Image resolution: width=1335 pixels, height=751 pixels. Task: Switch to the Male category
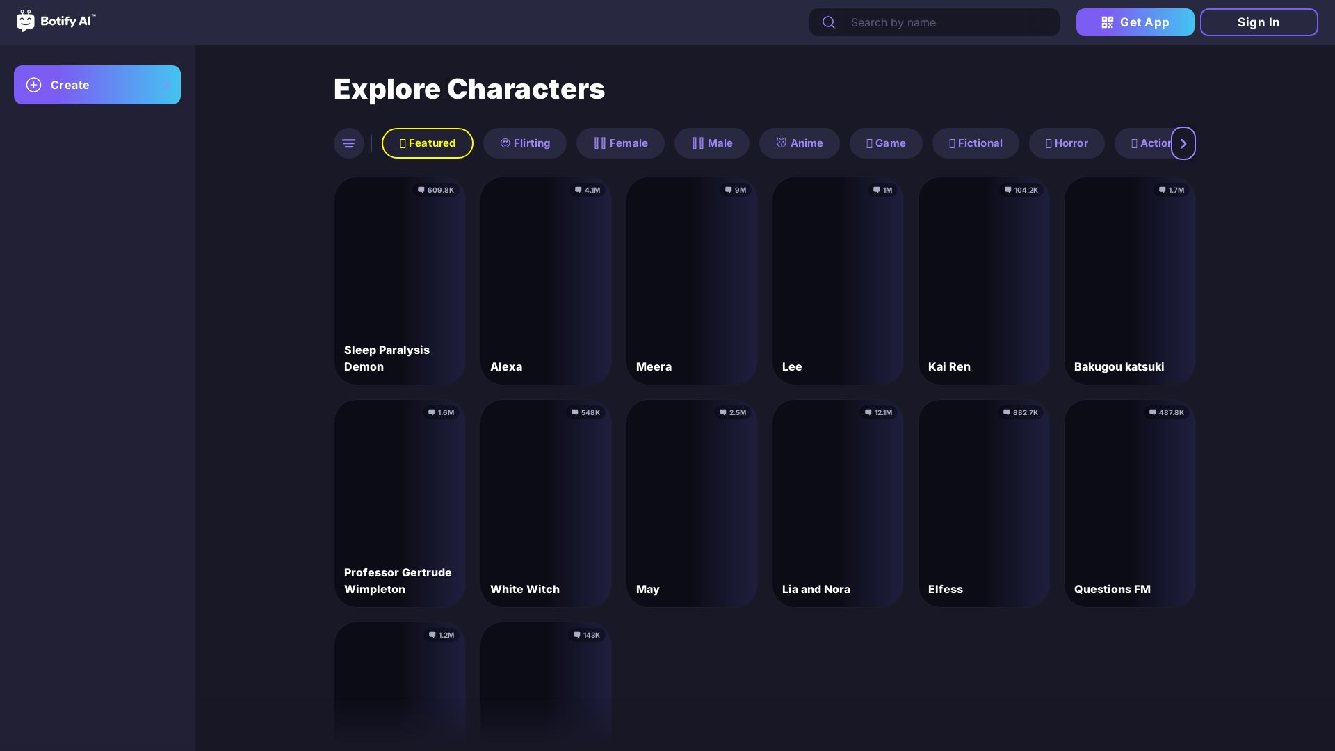711,143
